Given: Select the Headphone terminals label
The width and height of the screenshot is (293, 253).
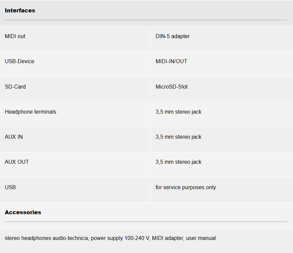Looking at the screenshot, I should tap(30, 112).
